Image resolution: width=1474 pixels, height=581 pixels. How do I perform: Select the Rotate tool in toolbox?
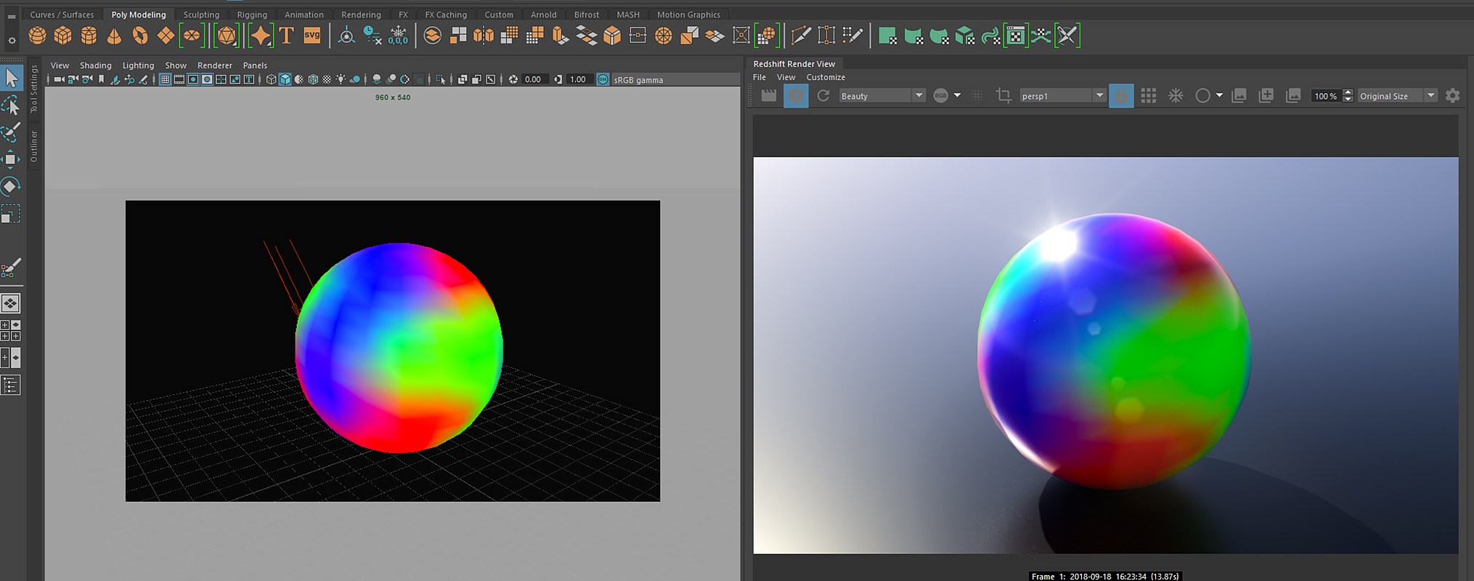pyautogui.click(x=11, y=187)
